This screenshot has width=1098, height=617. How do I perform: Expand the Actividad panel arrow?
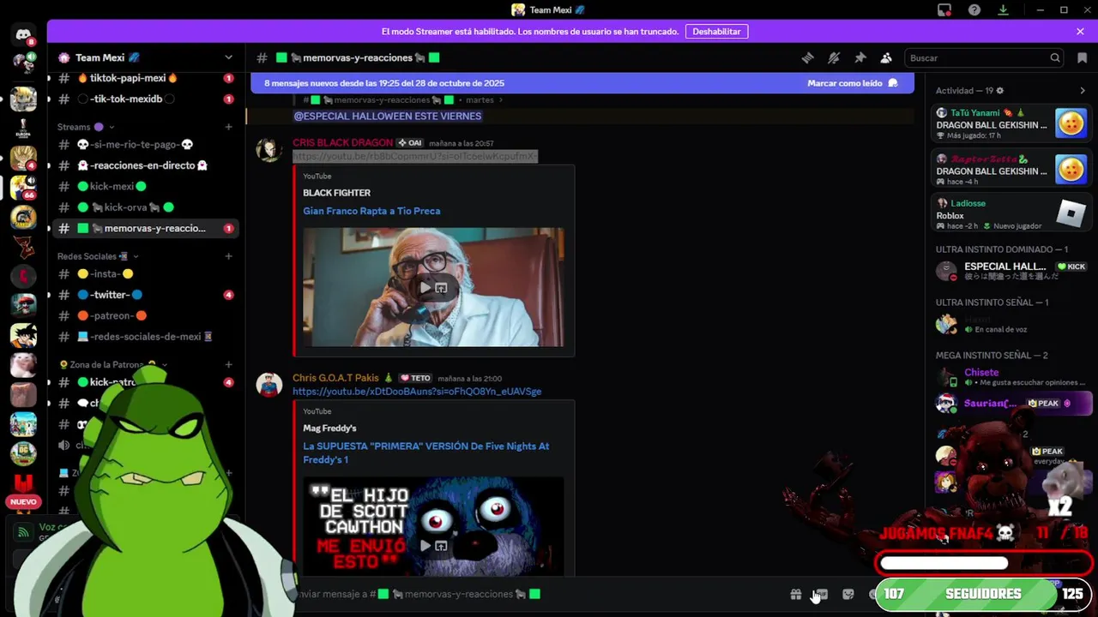pos(1083,90)
